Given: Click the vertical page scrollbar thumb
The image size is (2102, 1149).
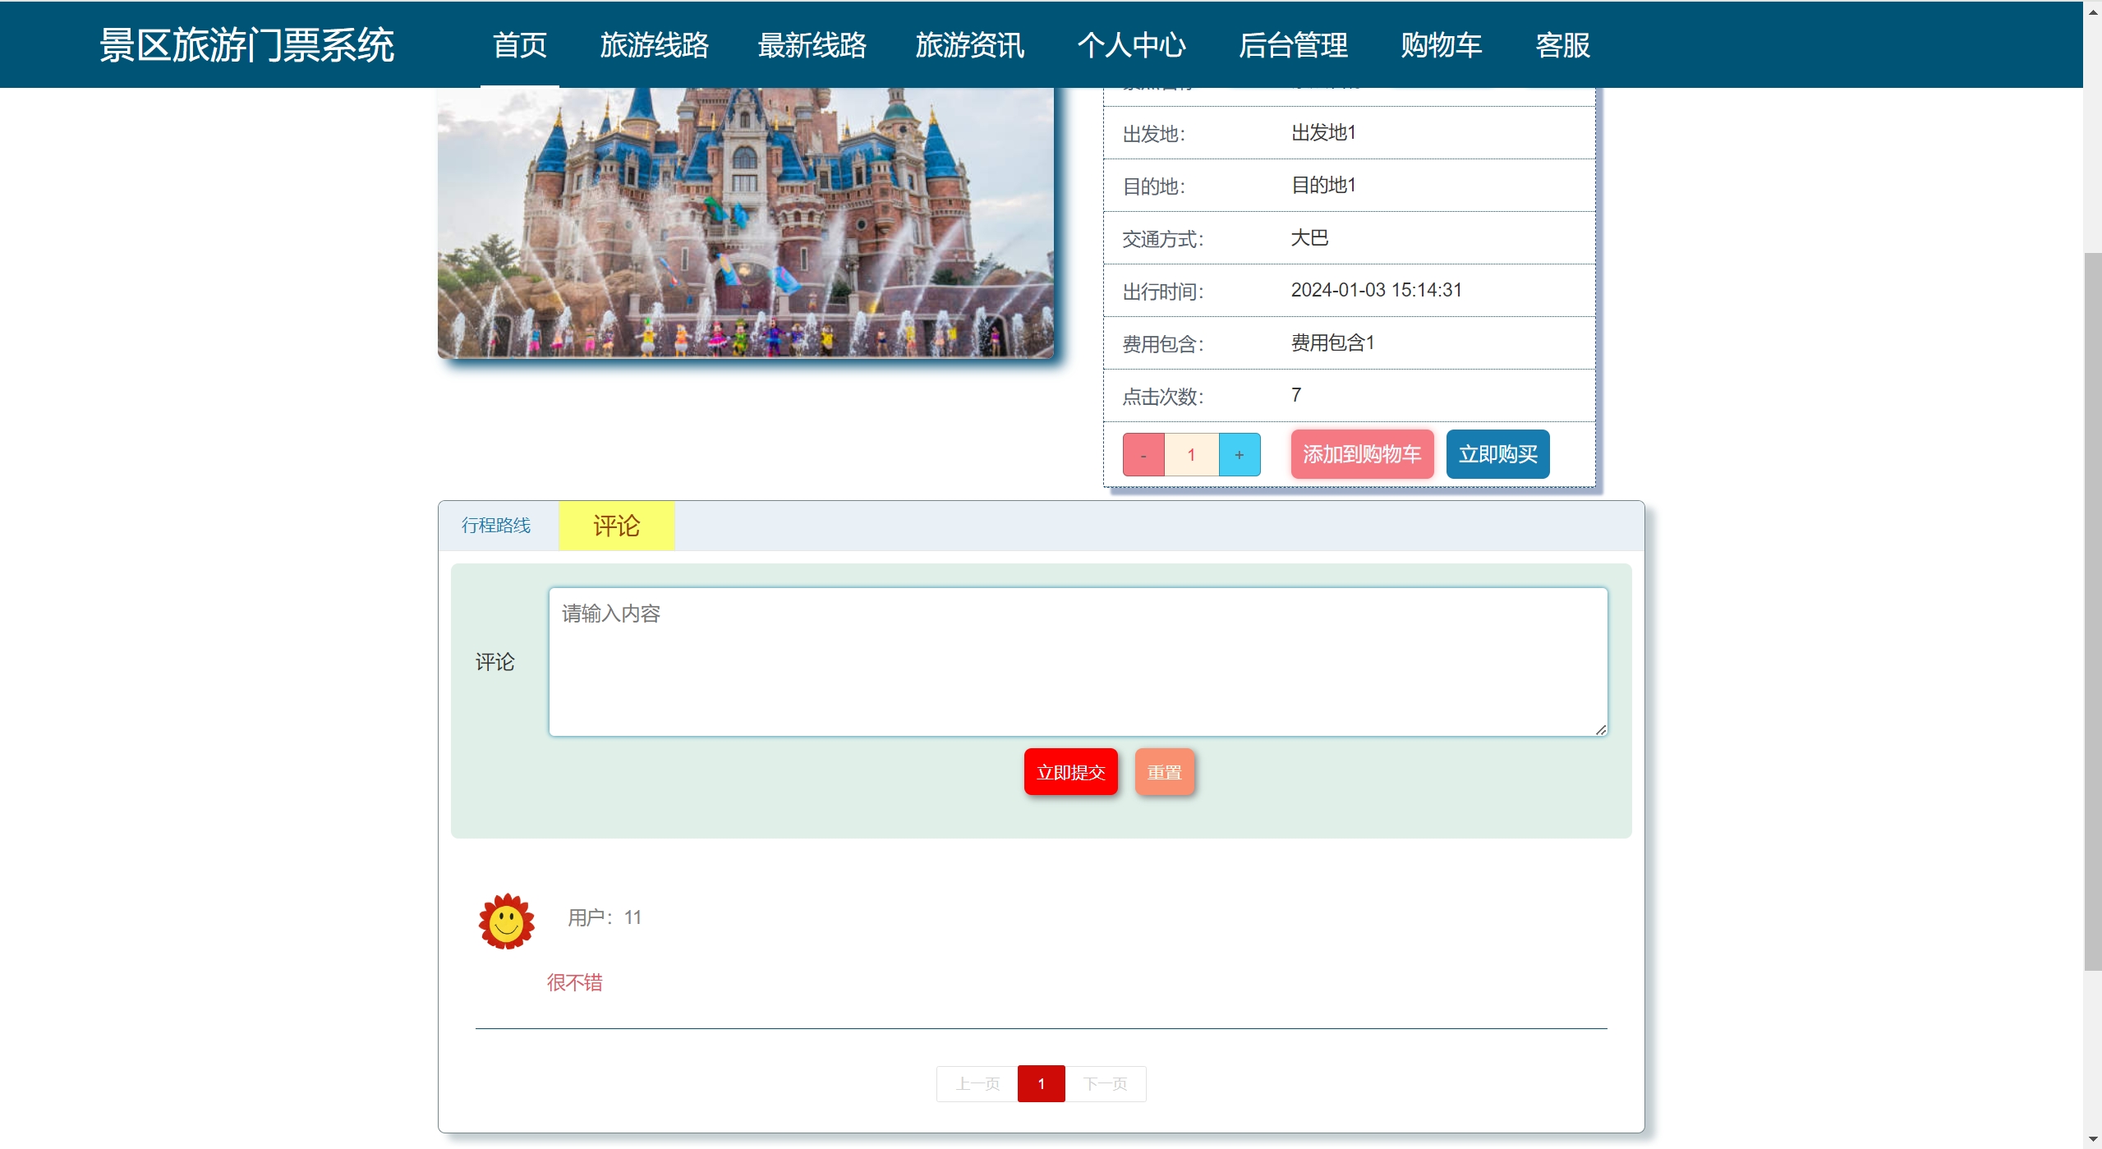Looking at the screenshot, I should (x=2091, y=612).
